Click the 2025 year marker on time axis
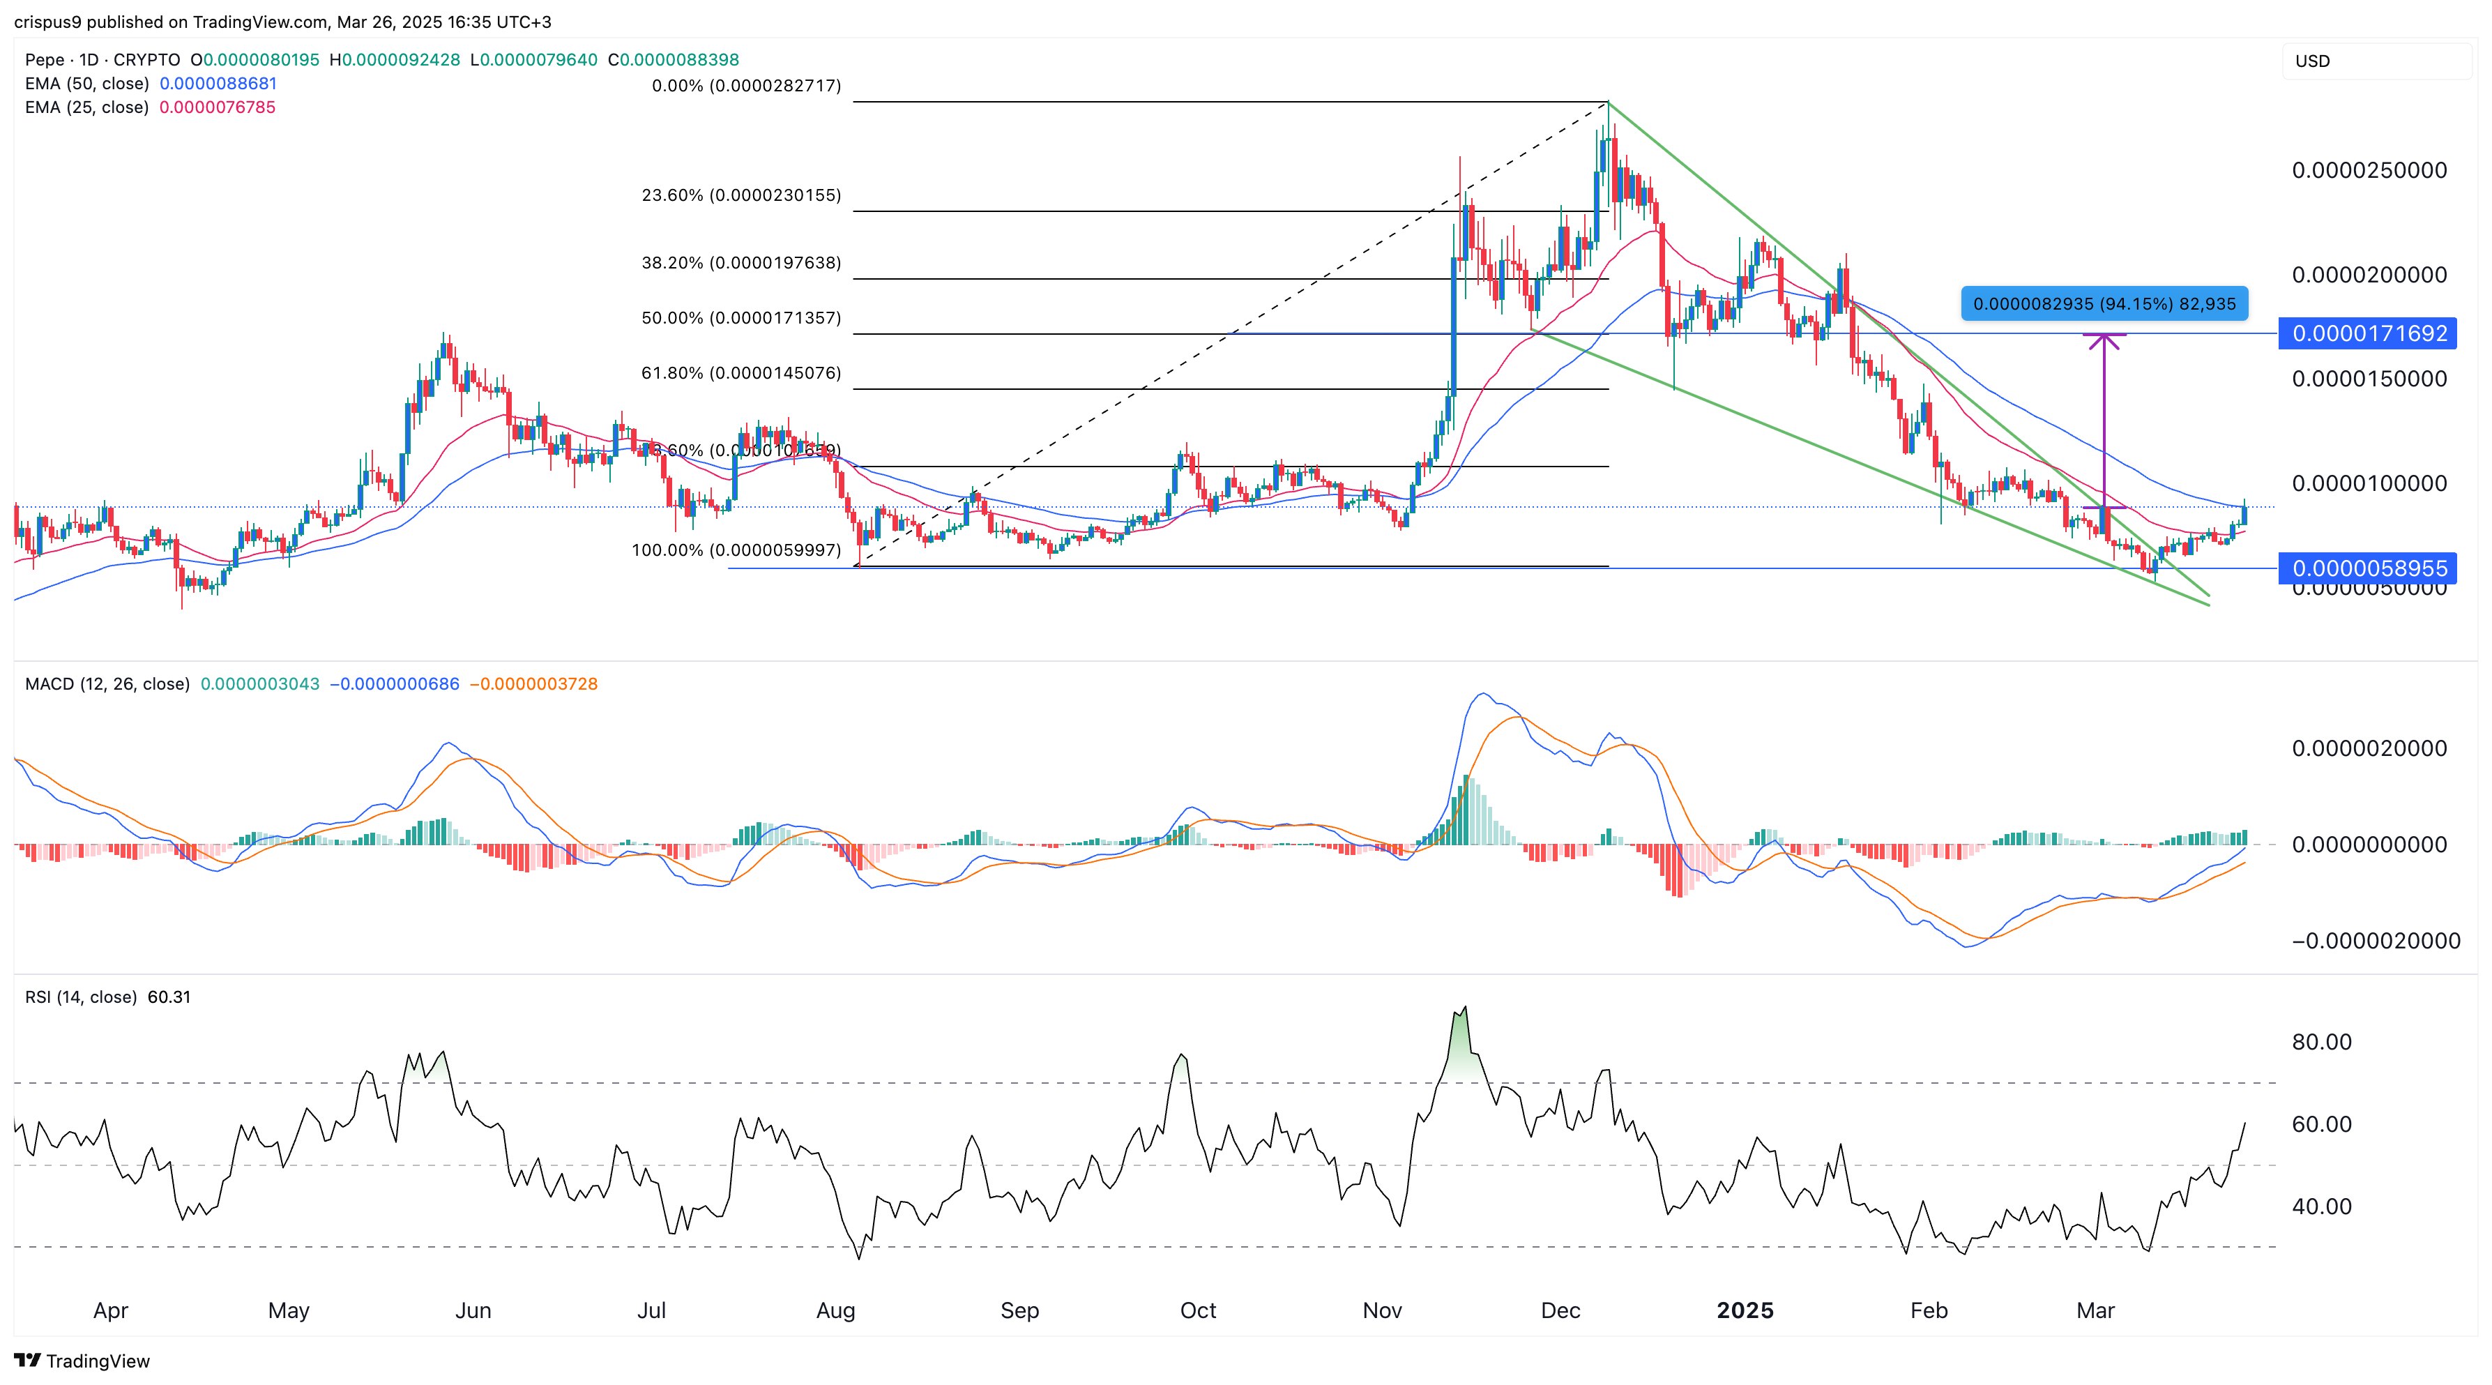Viewport: 2492px width, 1385px height. coord(1745,1310)
